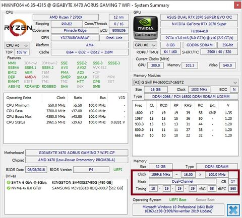Open the GPU #0 selector dropdown

(145, 45)
